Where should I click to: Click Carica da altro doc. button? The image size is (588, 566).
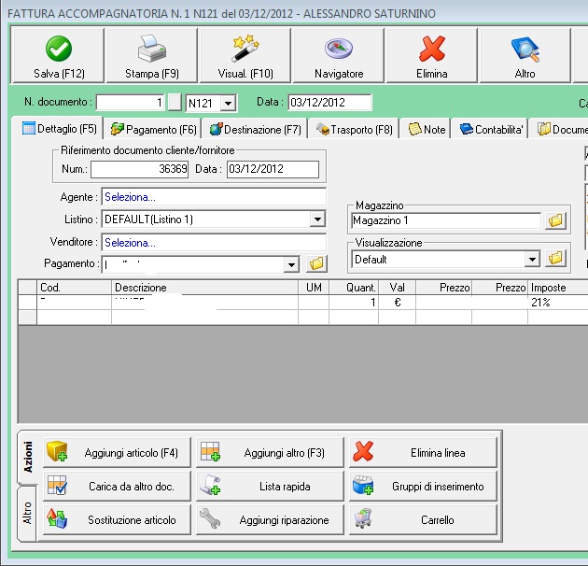(117, 486)
